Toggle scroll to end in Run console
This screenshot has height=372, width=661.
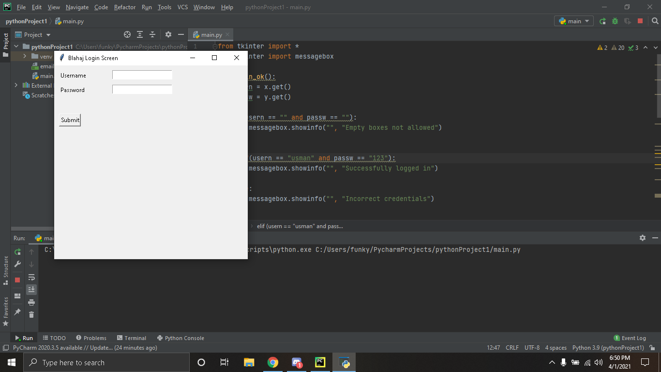pyautogui.click(x=31, y=290)
